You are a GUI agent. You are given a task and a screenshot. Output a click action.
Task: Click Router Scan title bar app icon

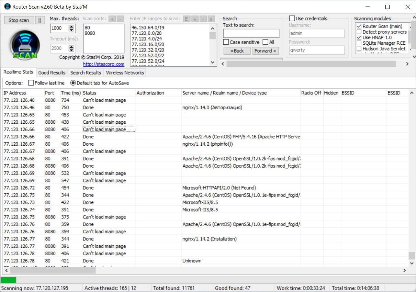[x=7, y=7]
